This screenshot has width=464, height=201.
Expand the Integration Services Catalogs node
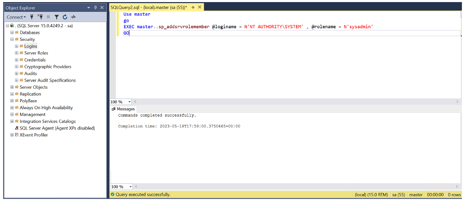[x=12, y=121]
